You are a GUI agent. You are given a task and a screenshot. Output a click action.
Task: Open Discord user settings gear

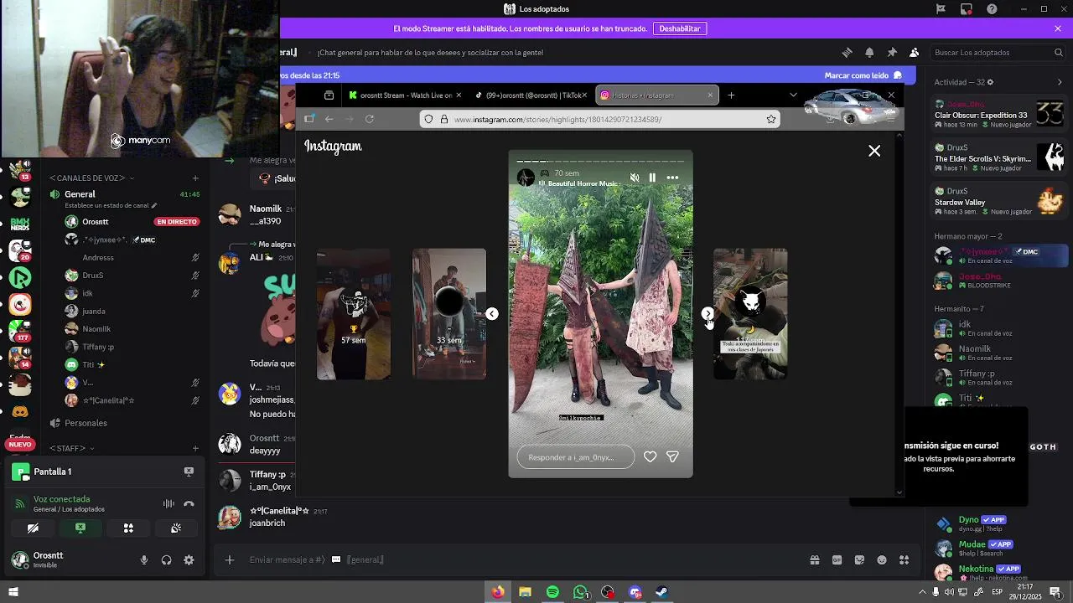189,560
